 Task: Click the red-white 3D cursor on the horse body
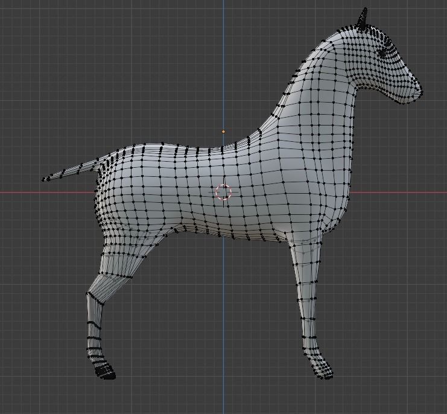click(x=223, y=192)
